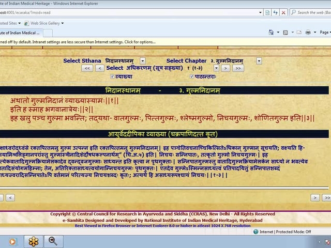This screenshot has width=331, height=248.
Task: Click Web Slice Gallery favorites link
Action: point(45,23)
